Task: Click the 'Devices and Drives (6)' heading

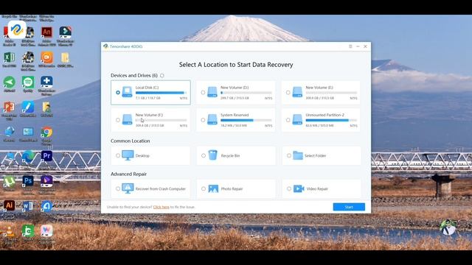Action: [x=134, y=75]
